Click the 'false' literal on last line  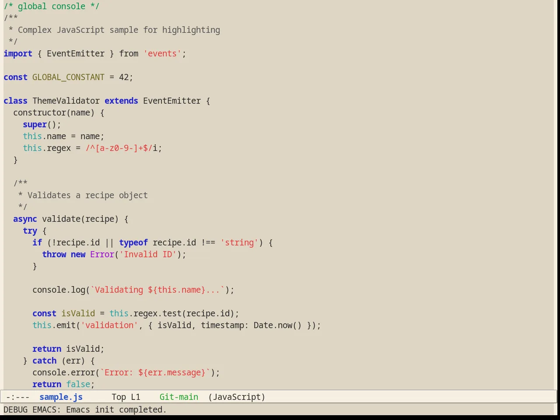pyautogui.click(x=78, y=384)
